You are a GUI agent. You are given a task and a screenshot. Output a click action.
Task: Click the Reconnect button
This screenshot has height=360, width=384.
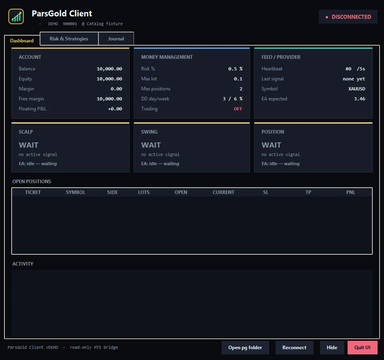(294, 348)
